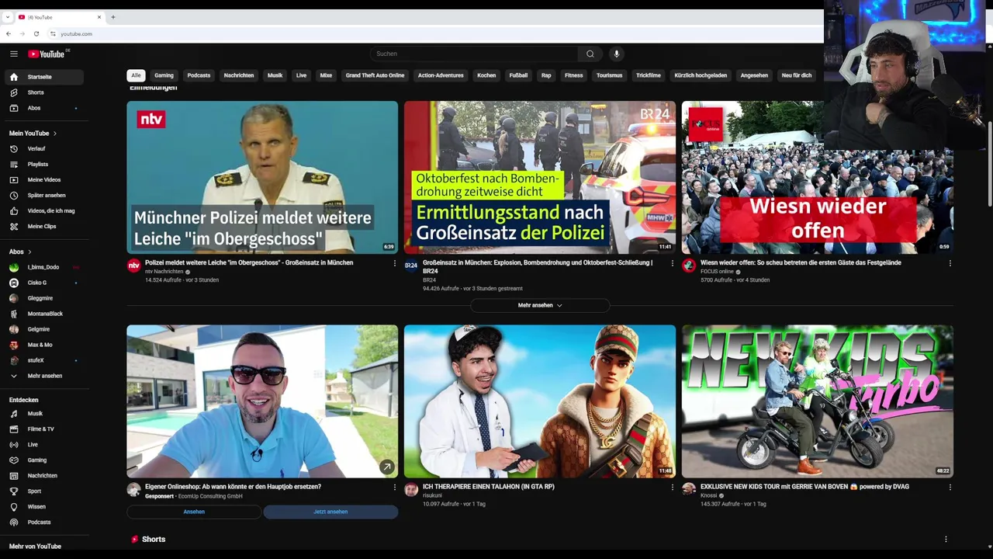Click the Suchen search field
This screenshot has height=559, width=993.
pyautogui.click(x=474, y=54)
